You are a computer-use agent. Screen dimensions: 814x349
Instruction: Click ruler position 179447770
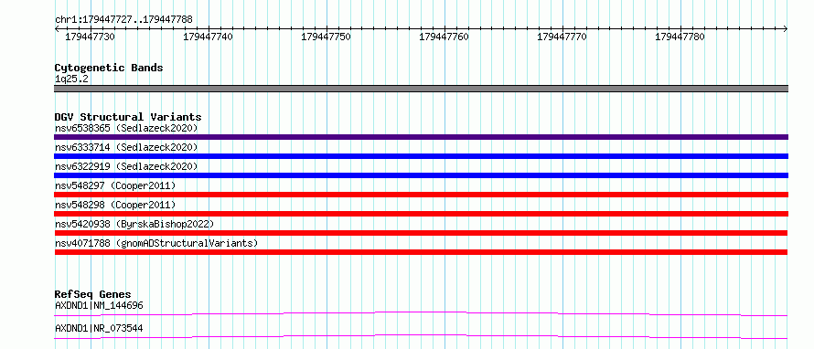[562, 37]
